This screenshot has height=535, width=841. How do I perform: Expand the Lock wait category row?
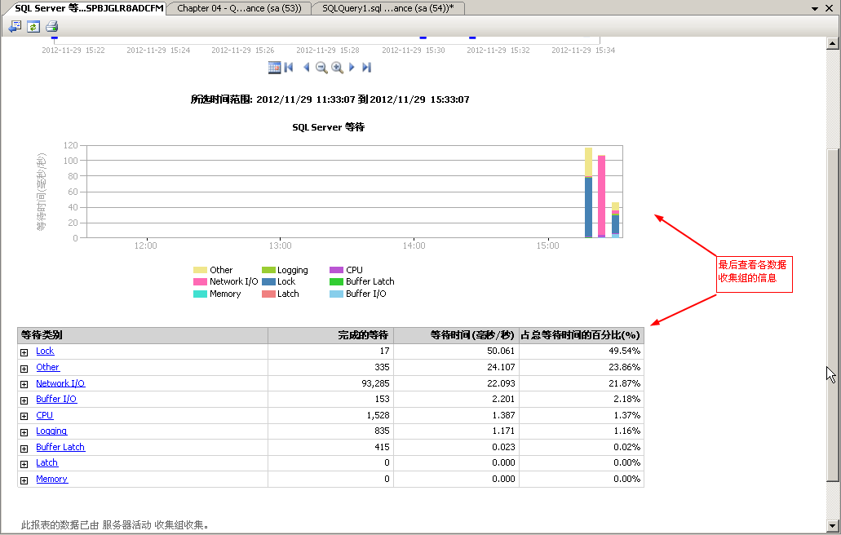click(24, 352)
